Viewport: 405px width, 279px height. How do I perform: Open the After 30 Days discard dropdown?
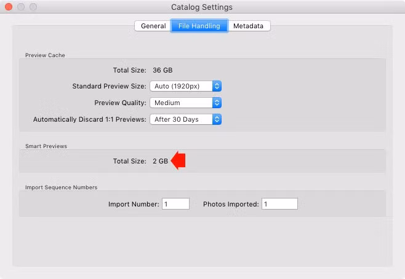click(x=185, y=119)
